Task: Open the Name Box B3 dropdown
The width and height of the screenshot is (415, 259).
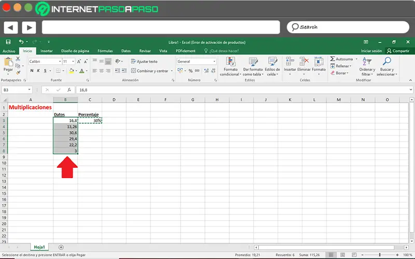Action: (x=29, y=90)
